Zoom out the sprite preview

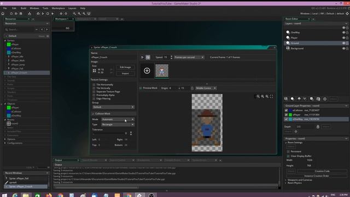(x=258, y=96)
